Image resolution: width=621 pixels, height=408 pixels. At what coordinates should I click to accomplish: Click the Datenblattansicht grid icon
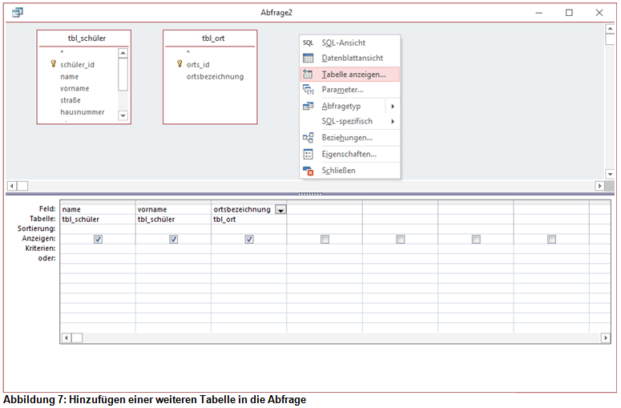pos(308,58)
